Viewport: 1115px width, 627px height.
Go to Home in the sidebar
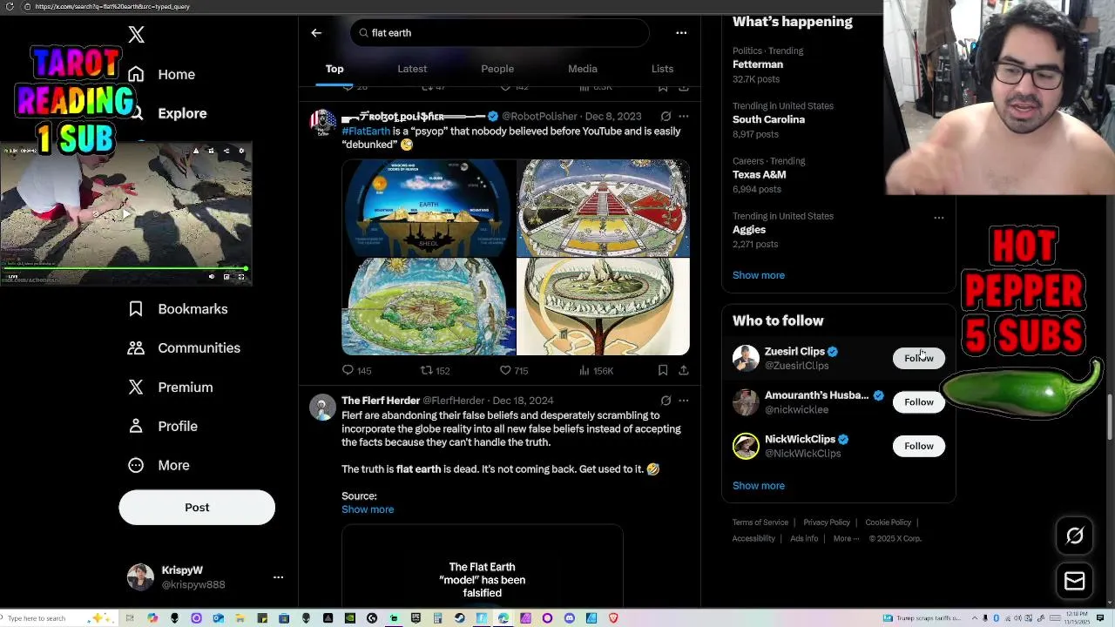click(x=162, y=75)
